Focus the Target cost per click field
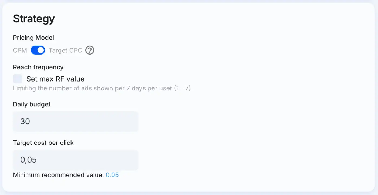Image resolution: width=378 pixels, height=195 pixels. (76, 160)
